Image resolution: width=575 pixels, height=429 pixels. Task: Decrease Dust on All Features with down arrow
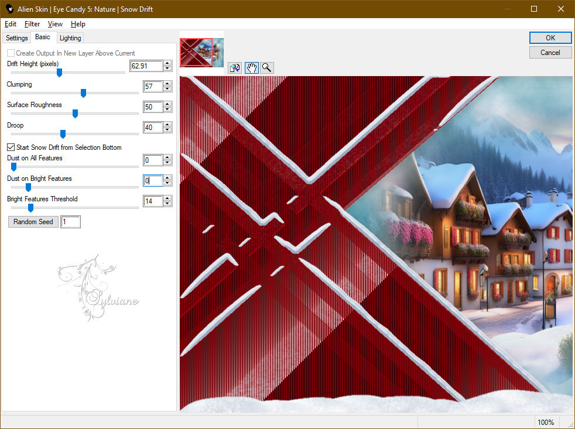(167, 163)
